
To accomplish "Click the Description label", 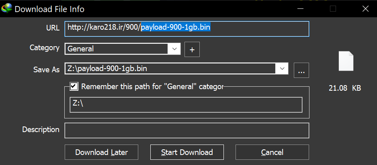I will point(41,130).
